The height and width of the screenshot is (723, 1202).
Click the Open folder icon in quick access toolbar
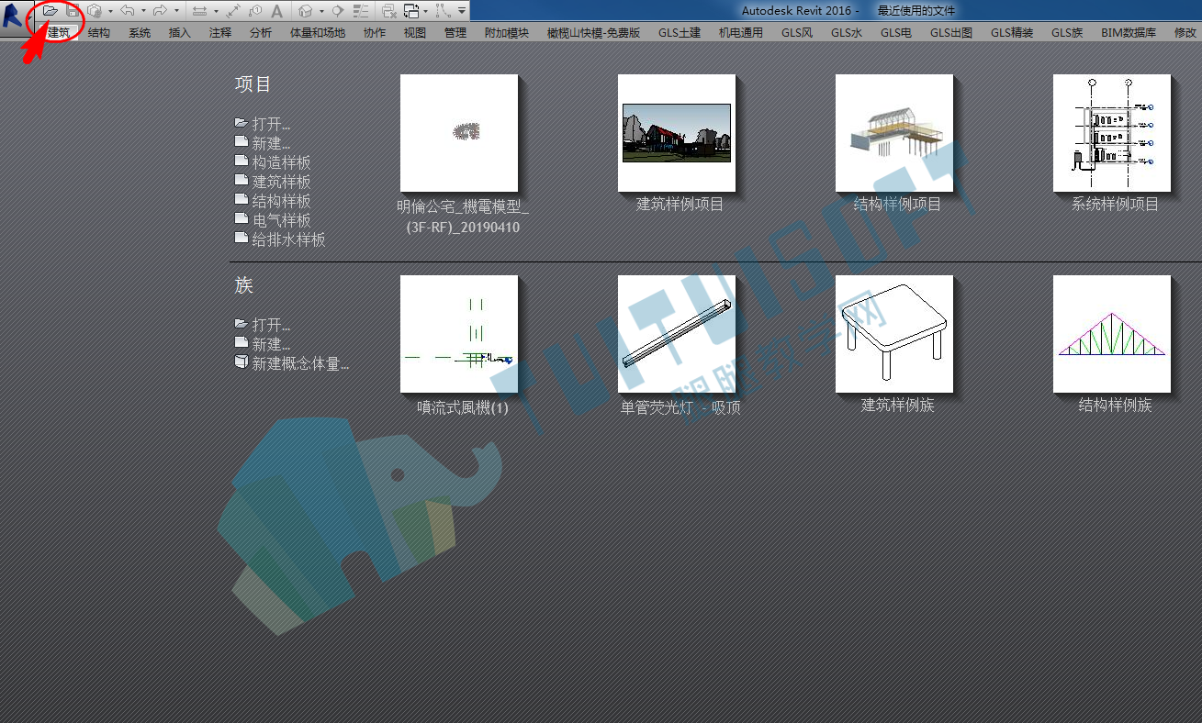tap(51, 10)
